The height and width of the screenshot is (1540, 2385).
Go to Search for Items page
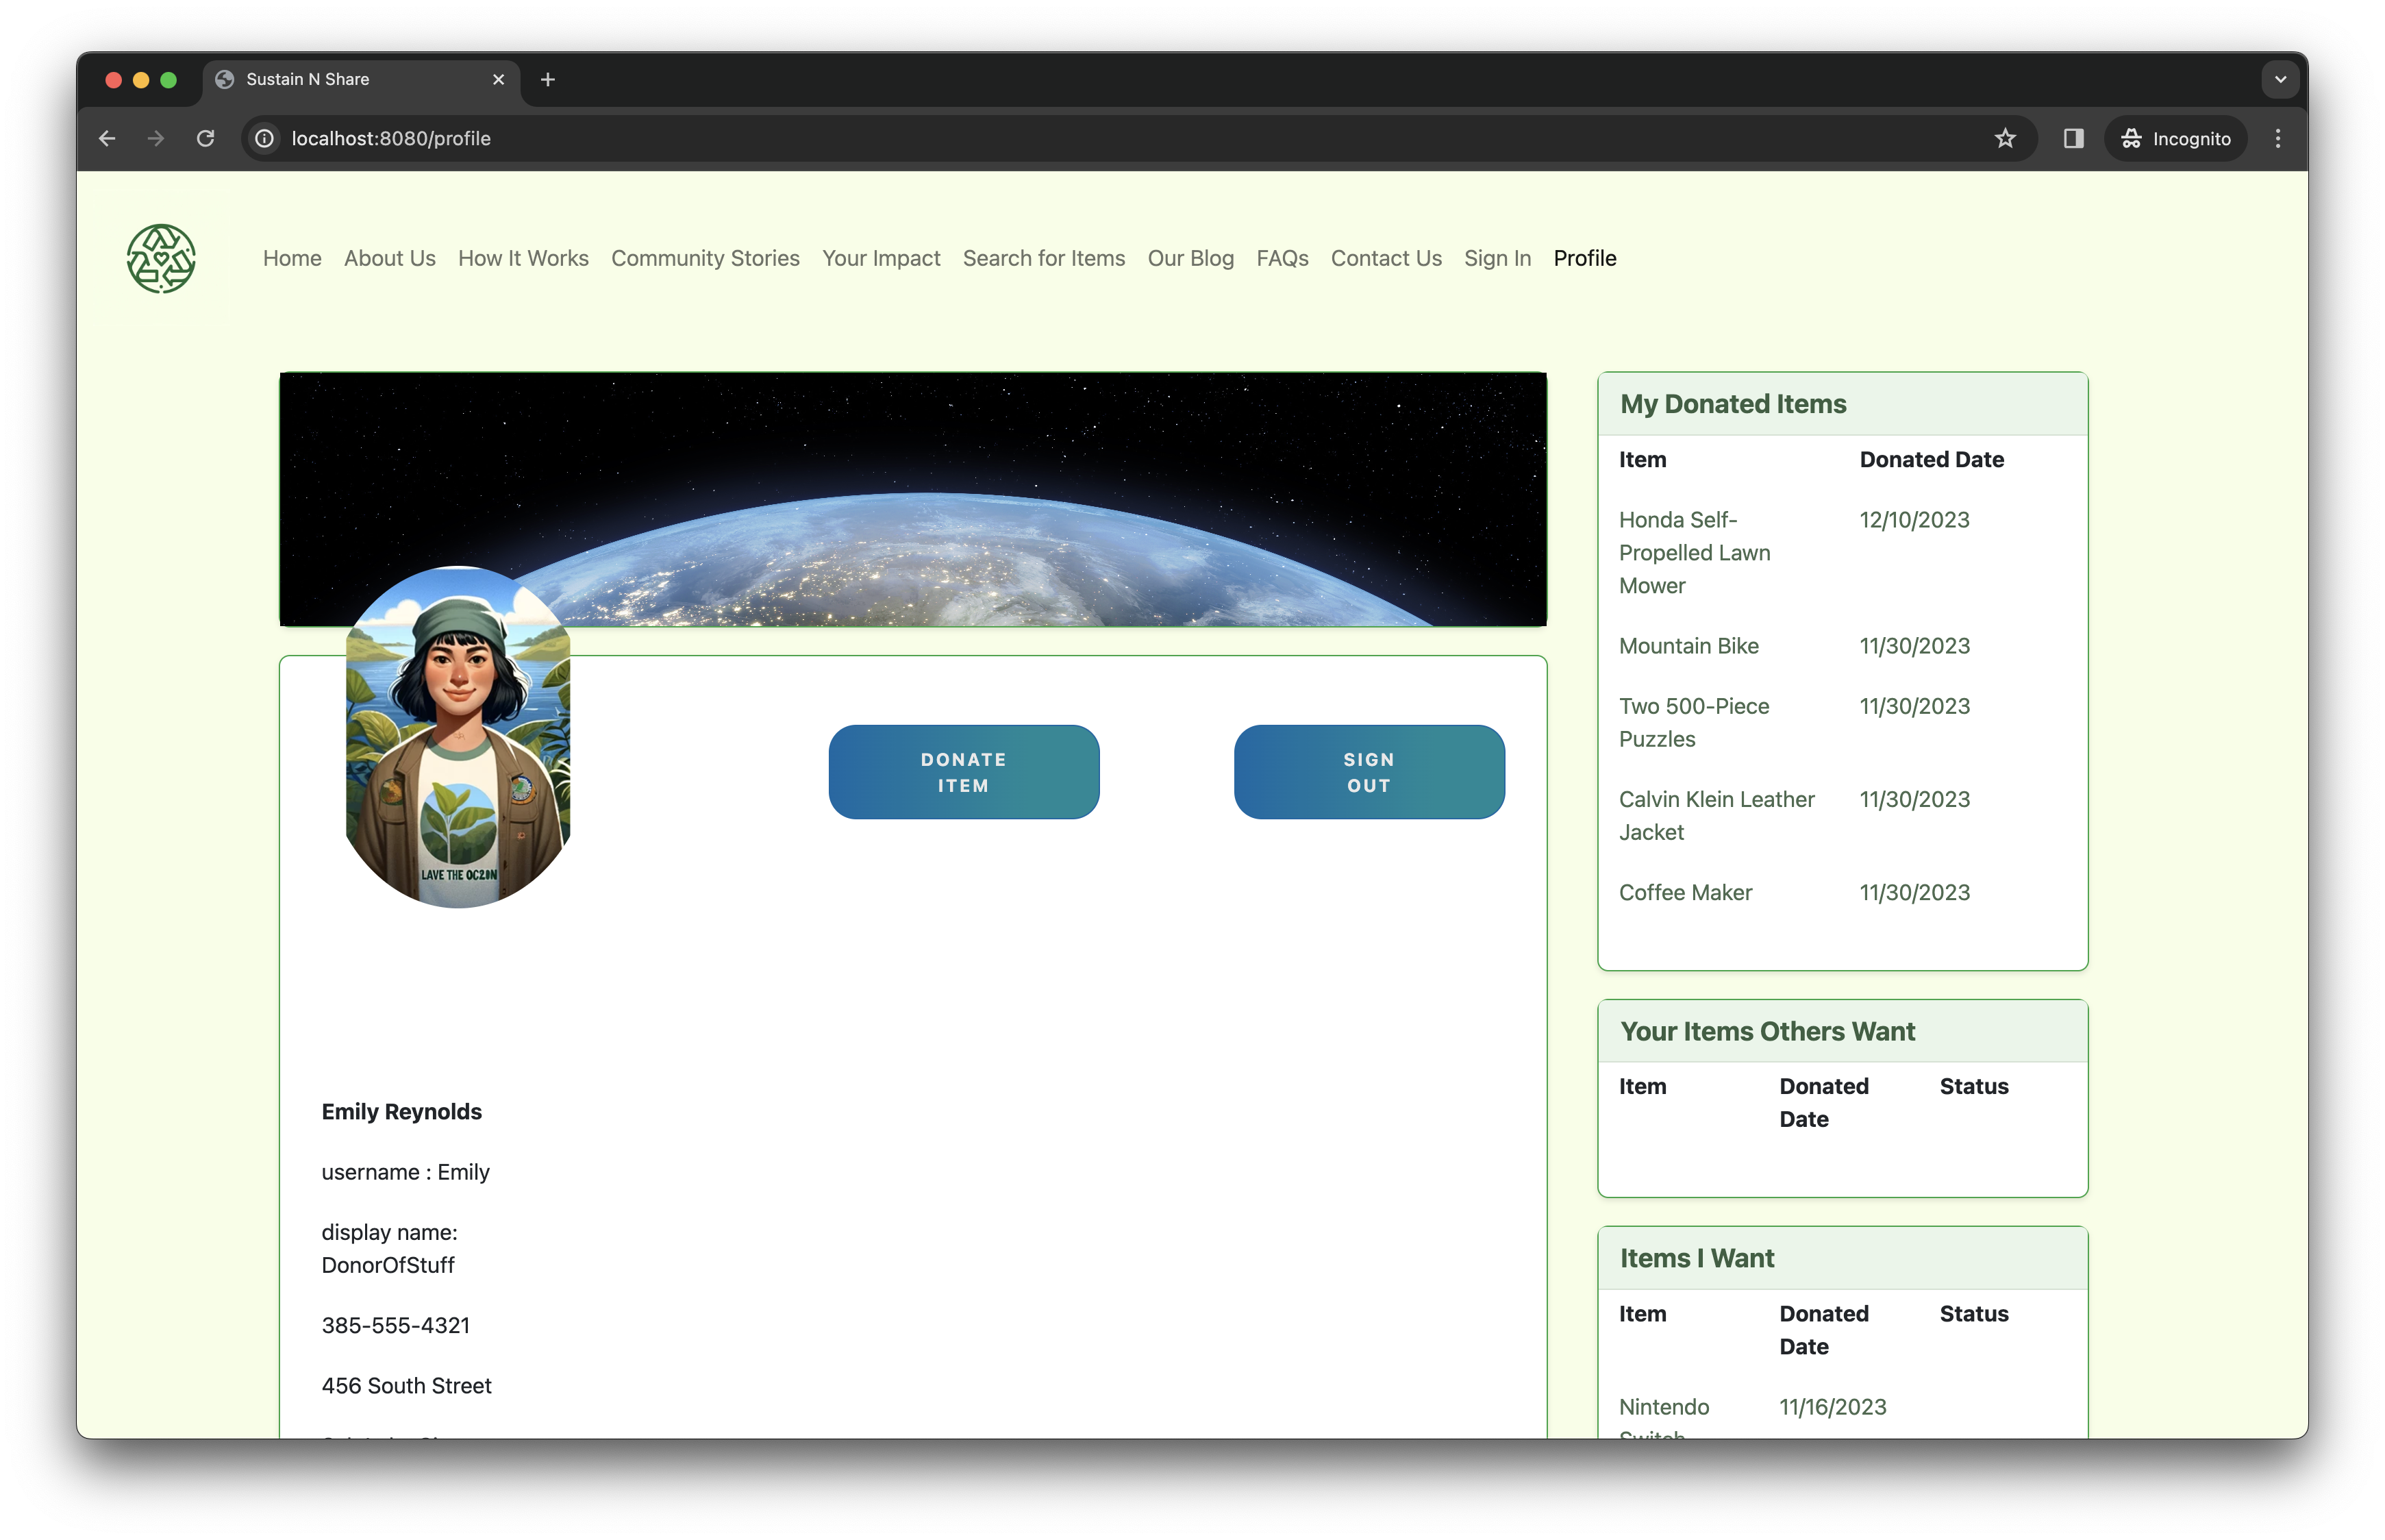tap(1044, 258)
